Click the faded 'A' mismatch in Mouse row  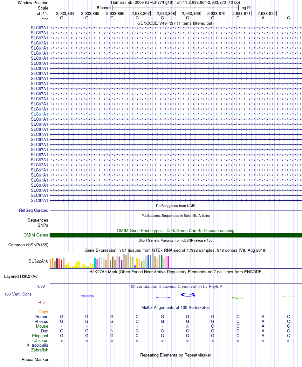click(188, 326)
